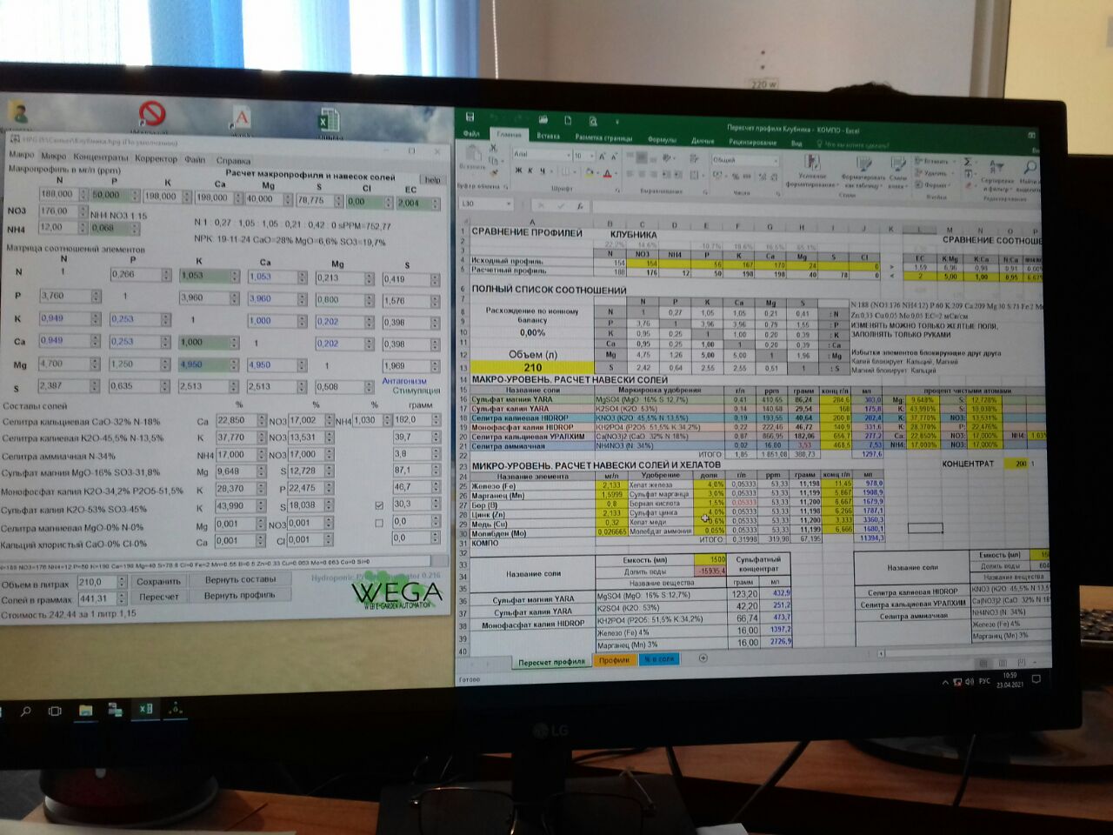Image resolution: width=1113 pixels, height=835 pixels.
Task: Click the Вернуть составы button
Action: point(240,579)
